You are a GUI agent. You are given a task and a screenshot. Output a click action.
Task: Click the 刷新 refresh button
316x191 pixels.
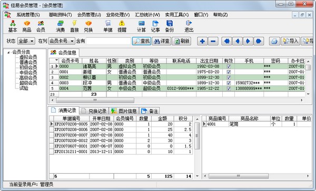click(x=181, y=41)
